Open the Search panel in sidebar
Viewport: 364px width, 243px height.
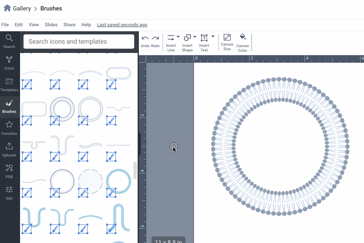[x=9, y=41]
